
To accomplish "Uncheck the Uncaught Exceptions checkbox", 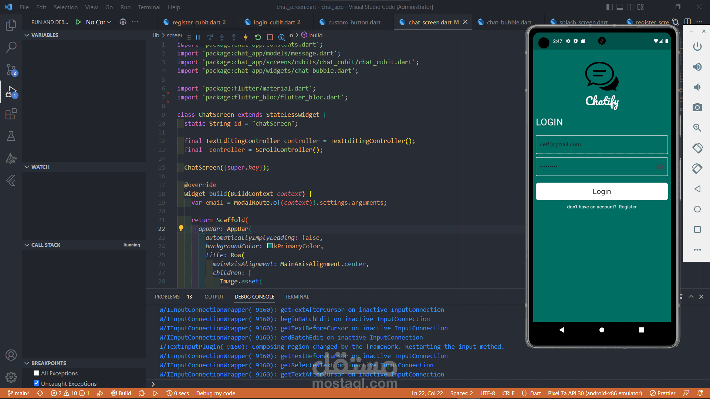I will (36, 383).
